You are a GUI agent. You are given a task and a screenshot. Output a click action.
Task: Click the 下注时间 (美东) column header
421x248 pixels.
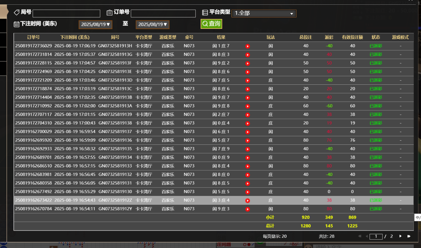[x=75, y=37]
